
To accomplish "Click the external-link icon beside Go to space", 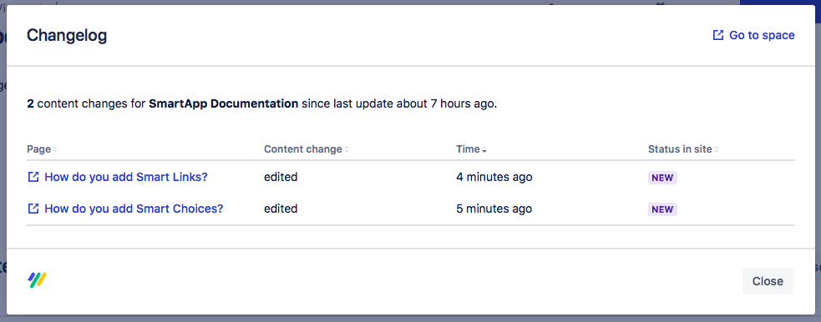I will (x=717, y=35).
